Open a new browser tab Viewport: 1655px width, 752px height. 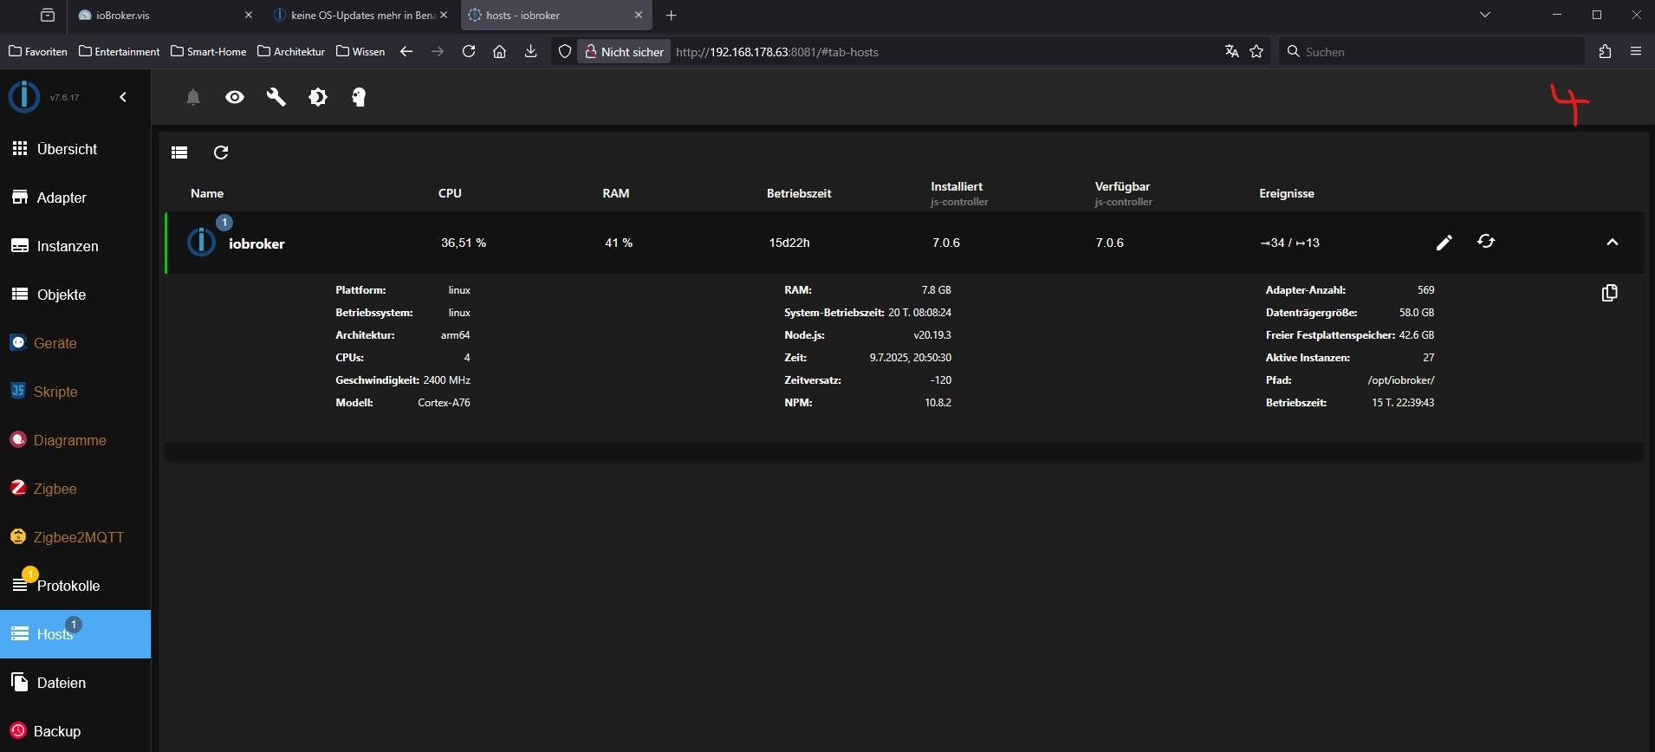pyautogui.click(x=672, y=15)
